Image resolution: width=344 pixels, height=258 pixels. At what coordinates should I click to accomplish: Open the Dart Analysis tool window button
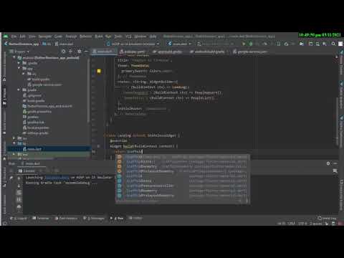point(66,218)
